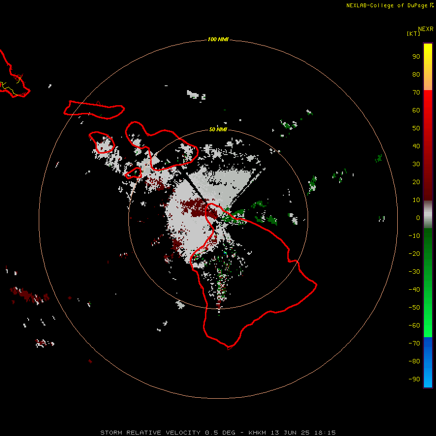This screenshot has width=436, height=436.
Task: Pick the yellow segment of the color bar
Action: [x=428, y=53]
